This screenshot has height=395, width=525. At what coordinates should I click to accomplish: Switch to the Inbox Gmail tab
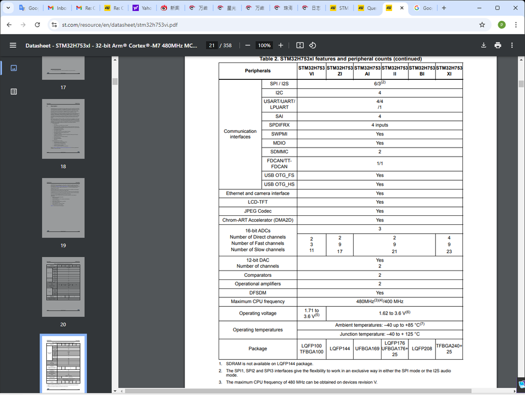[x=57, y=8]
